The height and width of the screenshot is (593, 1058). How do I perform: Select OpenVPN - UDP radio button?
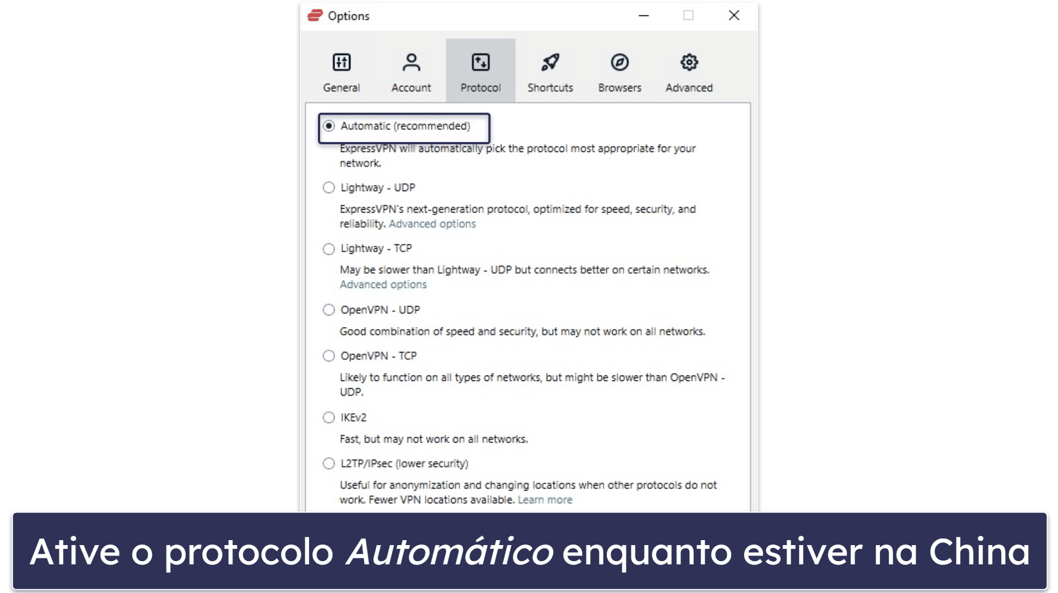pyautogui.click(x=329, y=310)
